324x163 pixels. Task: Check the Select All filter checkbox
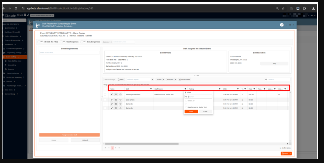(186, 101)
